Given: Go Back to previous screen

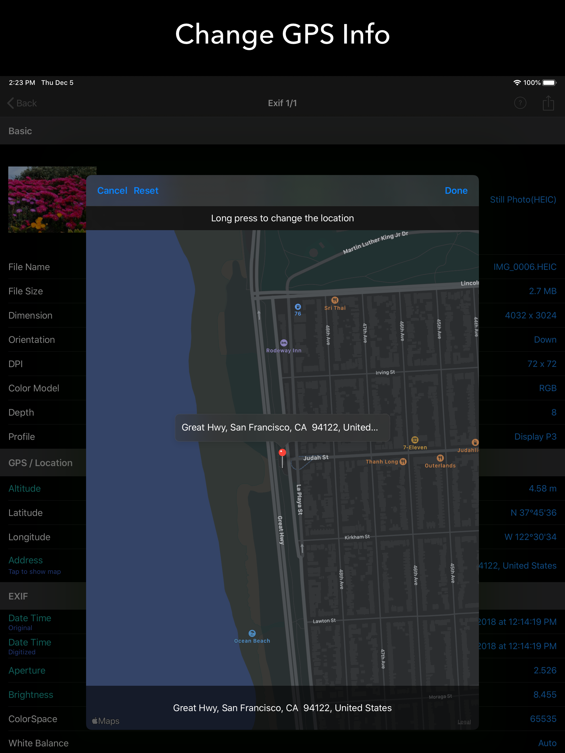Looking at the screenshot, I should pyautogui.click(x=22, y=103).
